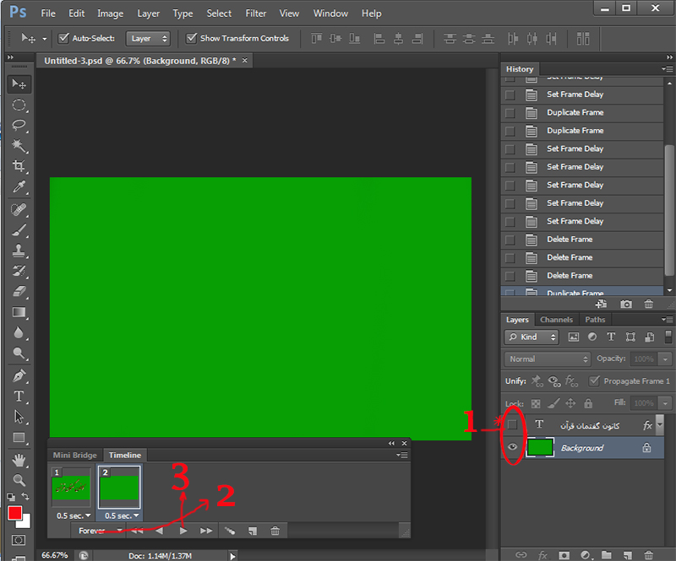
Task: Select the Rectangle shape tool
Action: (x=19, y=438)
